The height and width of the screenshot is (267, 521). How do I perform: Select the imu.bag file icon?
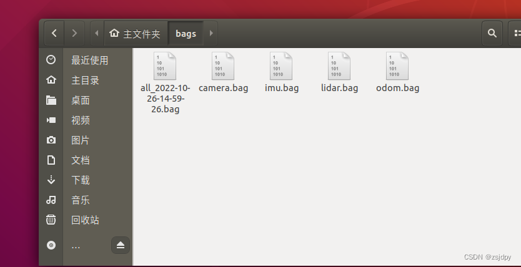coord(281,66)
